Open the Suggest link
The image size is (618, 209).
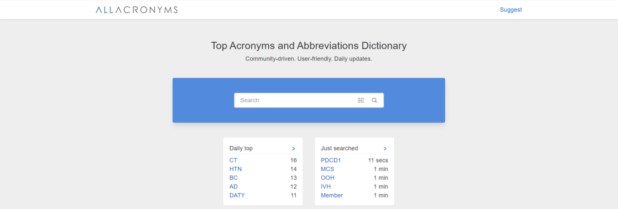[x=511, y=10]
